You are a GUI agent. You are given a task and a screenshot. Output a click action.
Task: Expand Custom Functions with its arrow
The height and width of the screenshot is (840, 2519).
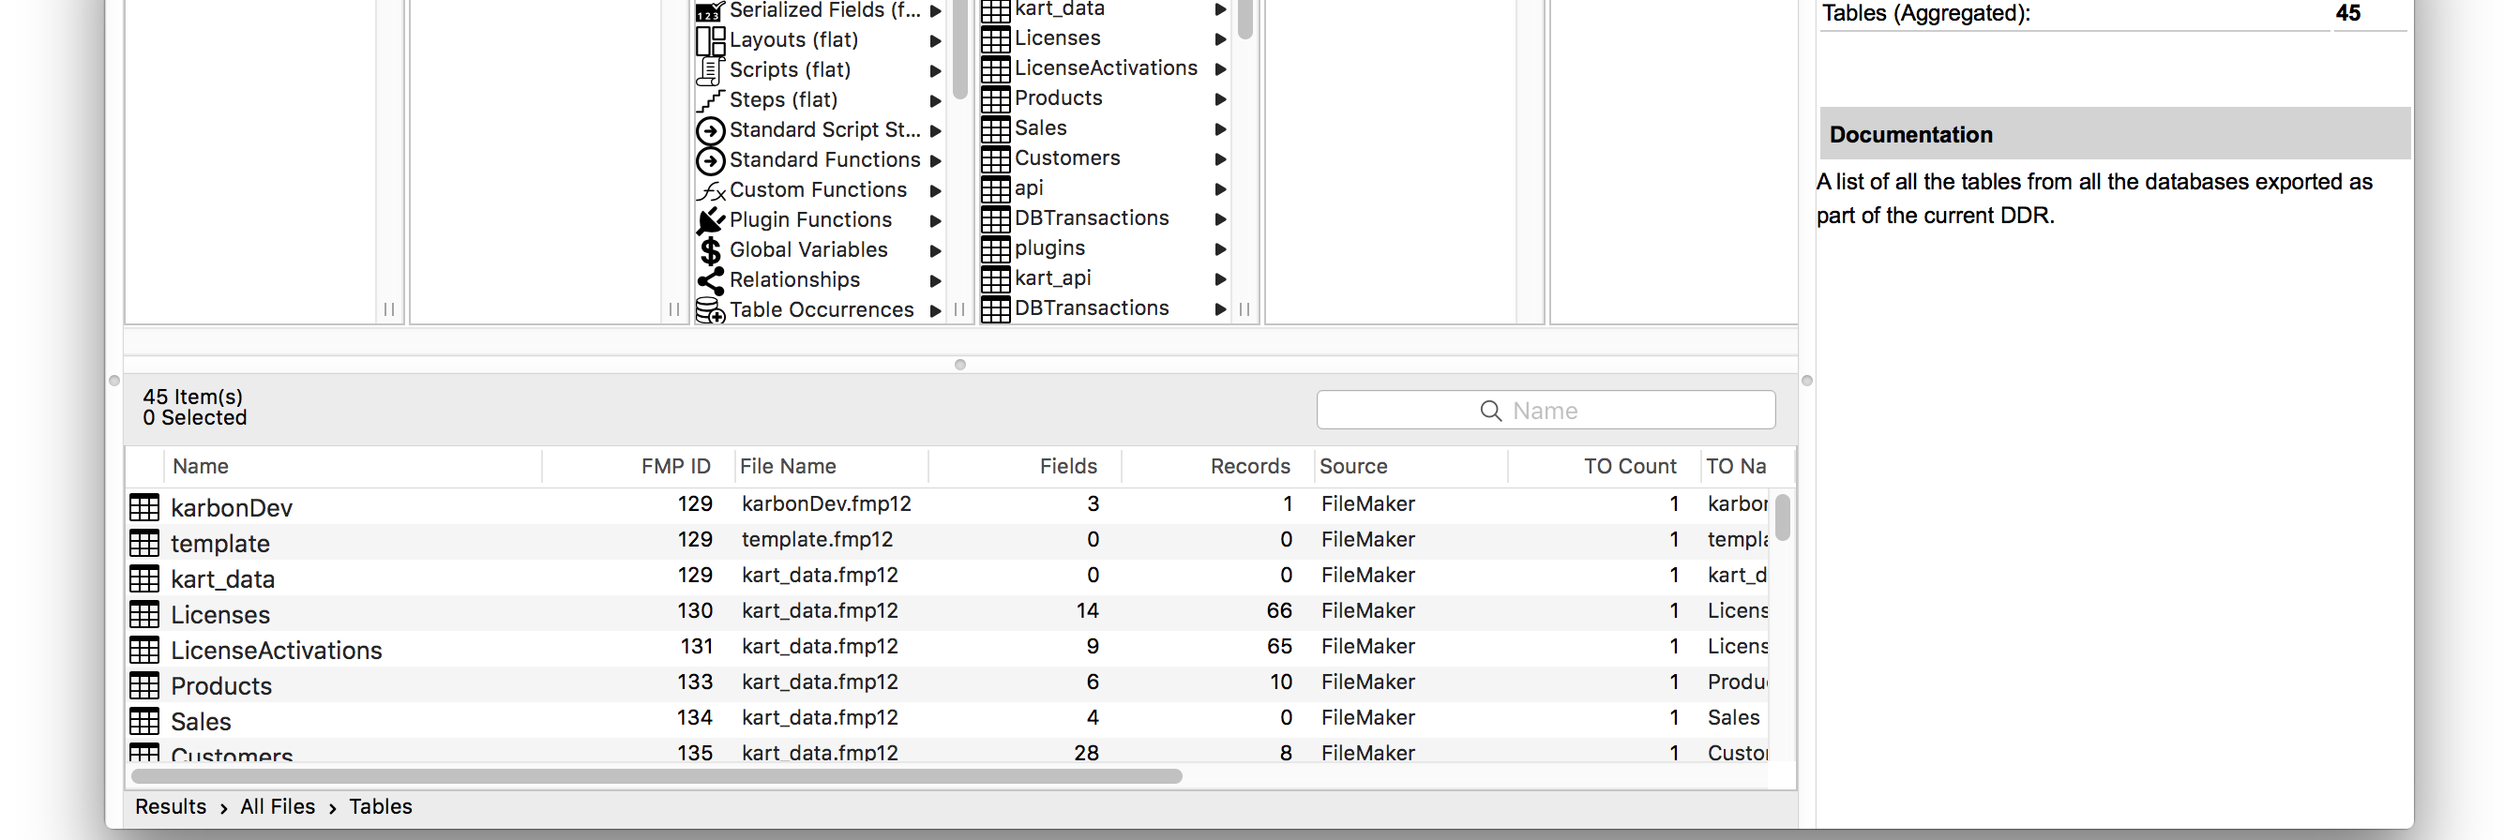pyautogui.click(x=935, y=190)
